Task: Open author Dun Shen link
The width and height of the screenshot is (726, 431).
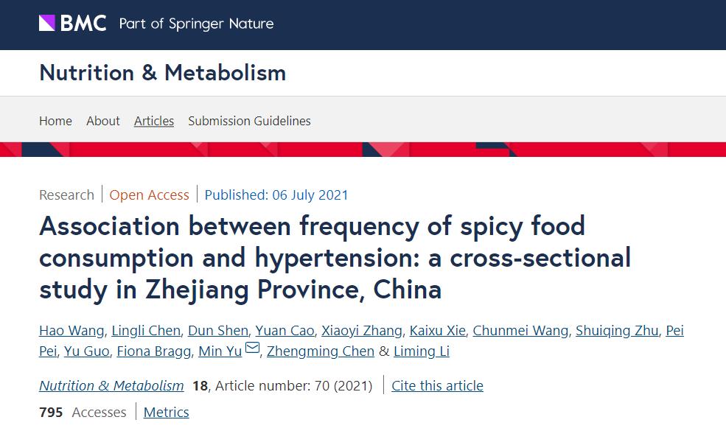Action: [217, 331]
